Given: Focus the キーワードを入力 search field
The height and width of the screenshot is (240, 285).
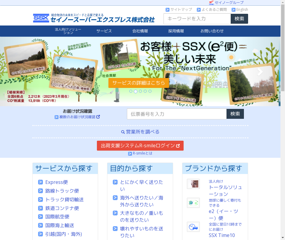Looking at the screenshot, I should (197, 19).
